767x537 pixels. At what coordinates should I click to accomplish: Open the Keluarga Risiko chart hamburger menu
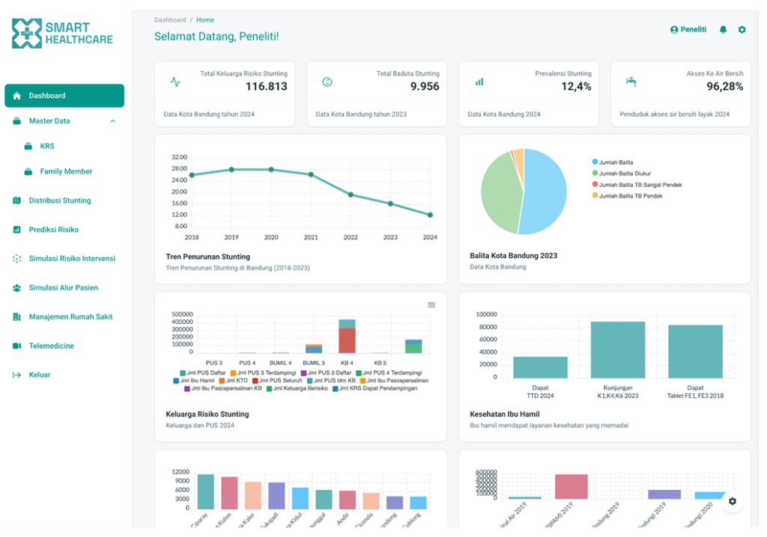click(x=431, y=305)
